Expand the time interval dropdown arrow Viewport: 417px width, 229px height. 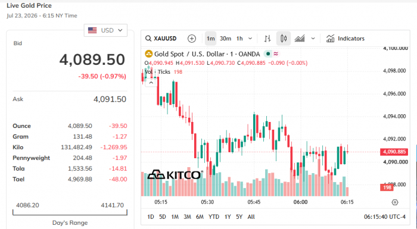[250, 39]
